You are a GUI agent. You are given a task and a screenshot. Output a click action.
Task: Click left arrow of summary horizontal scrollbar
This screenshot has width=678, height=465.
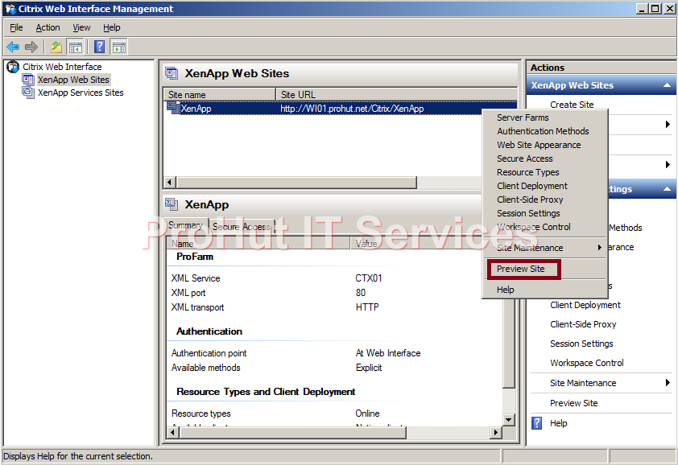(x=173, y=432)
